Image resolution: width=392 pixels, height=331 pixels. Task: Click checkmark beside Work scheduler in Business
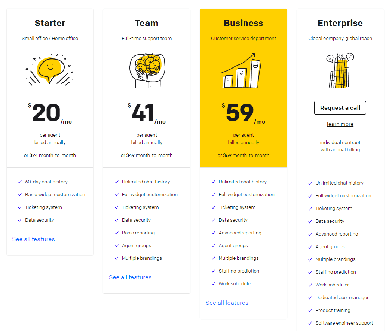coord(213,284)
